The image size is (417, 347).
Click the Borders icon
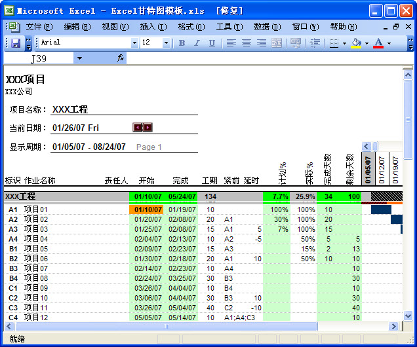[x=334, y=43]
